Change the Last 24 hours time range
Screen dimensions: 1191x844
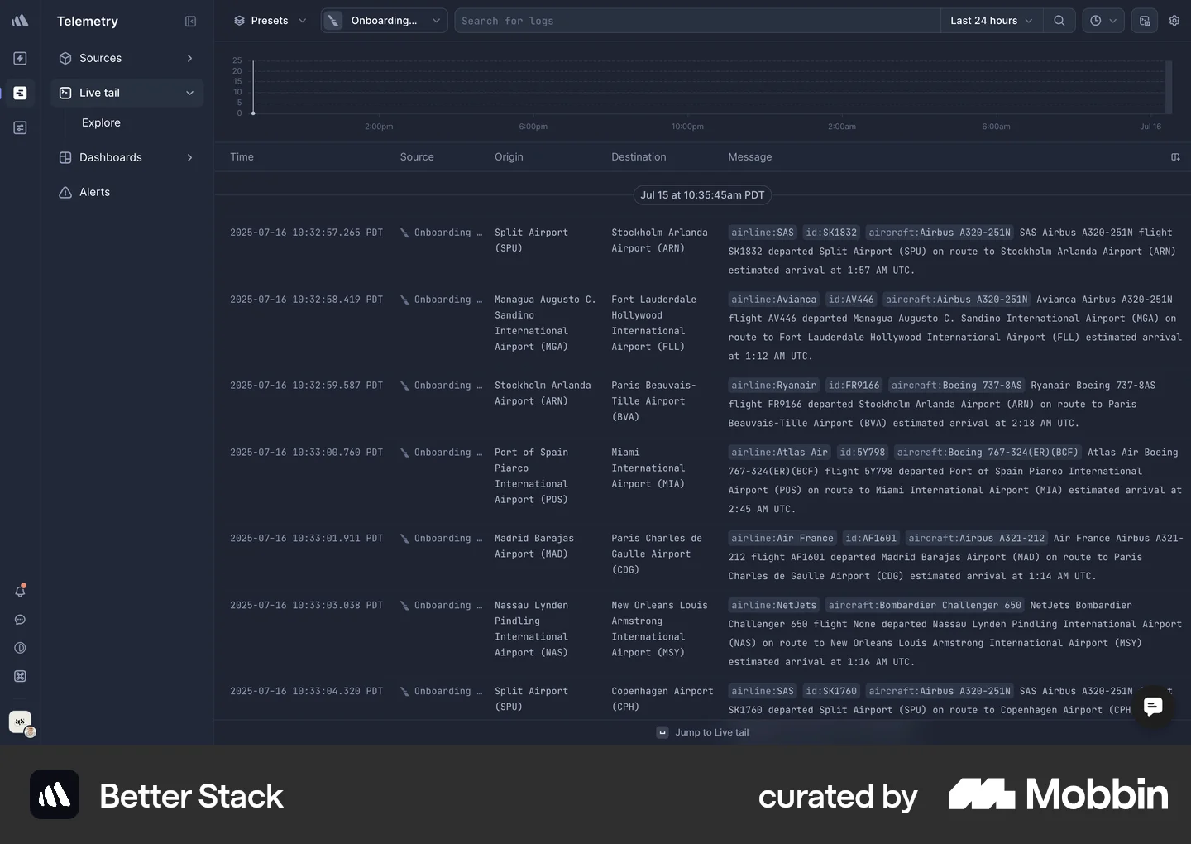click(991, 21)
